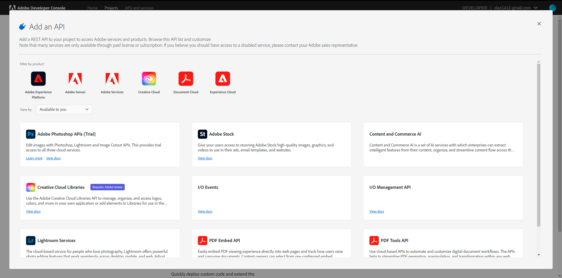Select the PDF Embed API card title
The image size is (562, 278).
click(225, 241)
